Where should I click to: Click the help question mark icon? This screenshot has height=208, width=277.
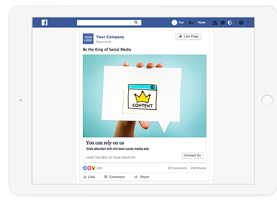coord(241,23)
